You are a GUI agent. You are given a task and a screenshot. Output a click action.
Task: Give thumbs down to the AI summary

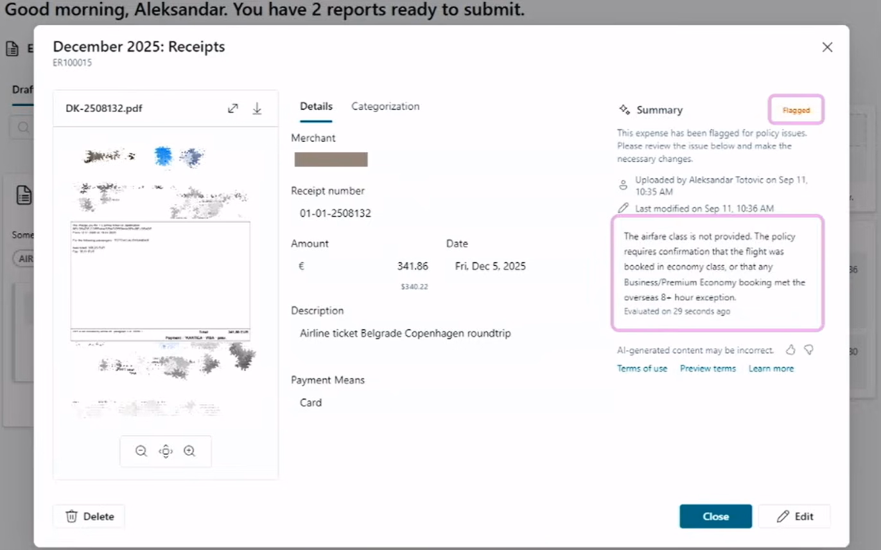click(x=809, y=350)
